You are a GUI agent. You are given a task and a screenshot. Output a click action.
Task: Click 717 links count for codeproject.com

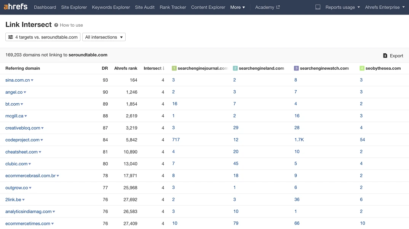[x=176, y=140]
